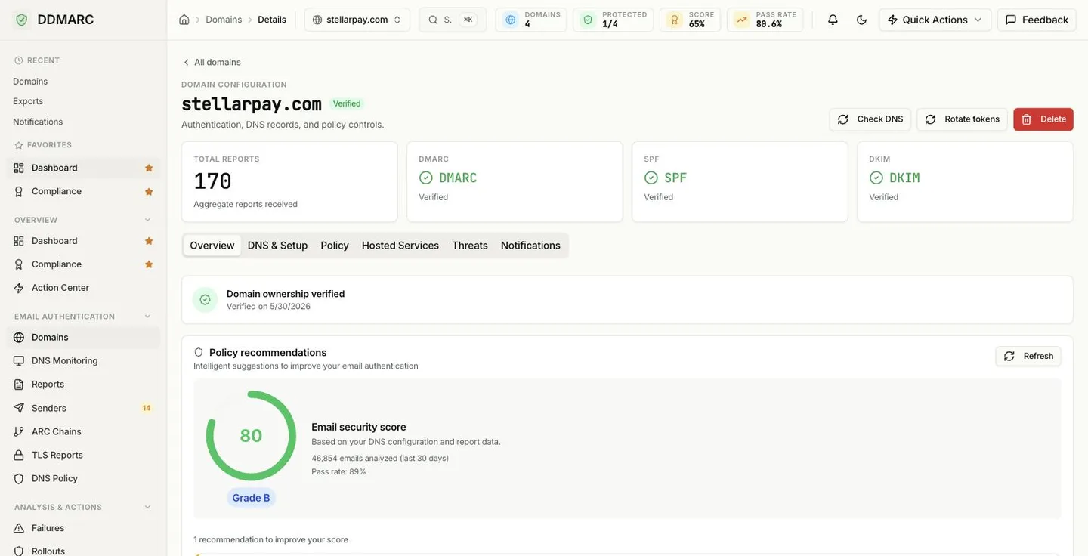The image size is (1088, 556).
Task: Toggle dark mode moon icon
Action: (861, 20)
